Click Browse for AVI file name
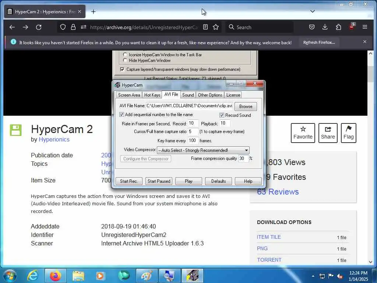This screenshot has height=283, width=377. point(246,106)
